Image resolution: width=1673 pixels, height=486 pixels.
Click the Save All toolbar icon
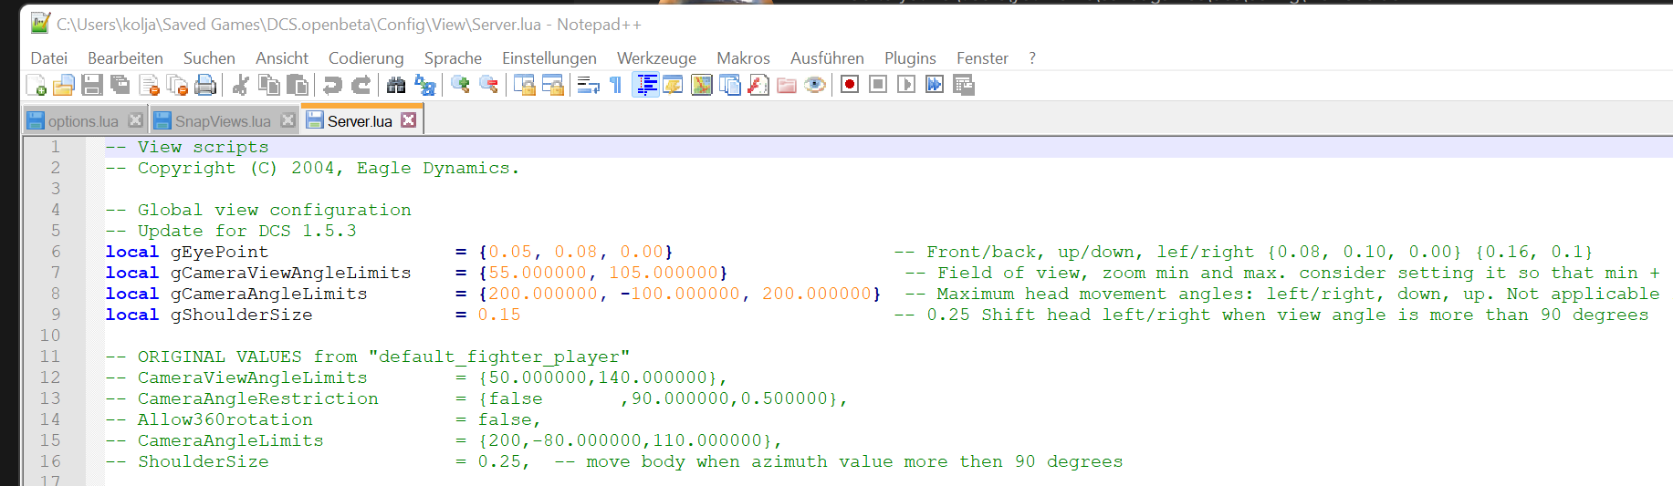pos(120,86)
